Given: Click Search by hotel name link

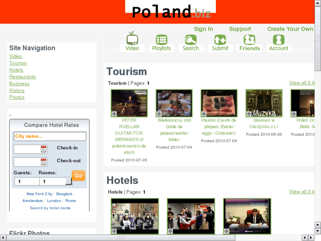Looking at the screenshot, I should pos(50,208).
